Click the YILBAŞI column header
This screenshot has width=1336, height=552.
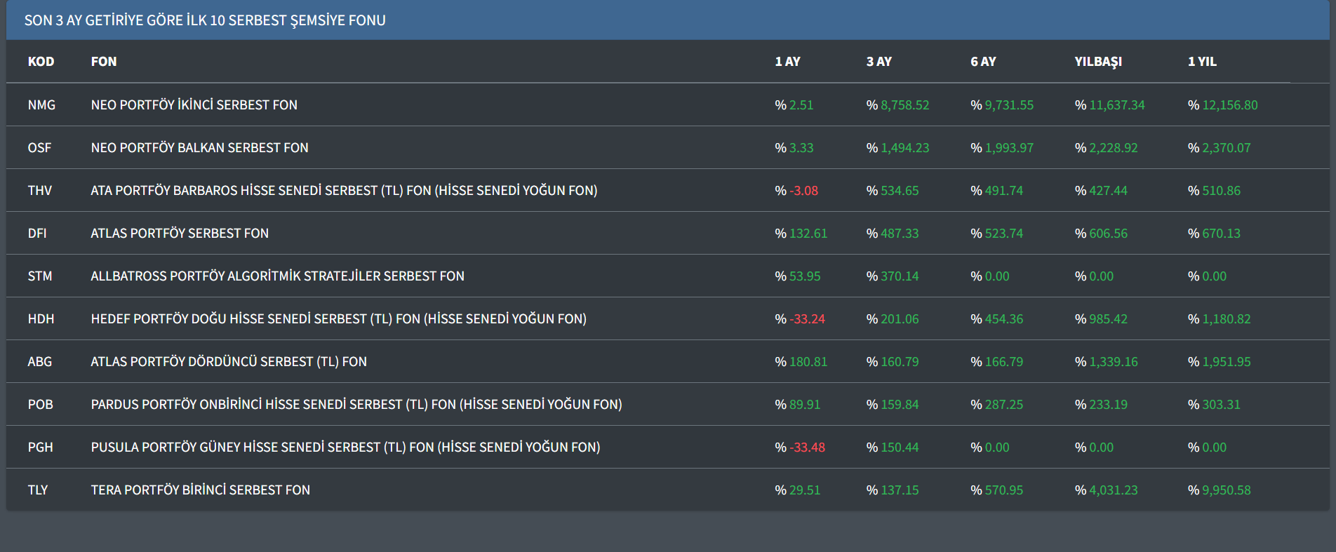pos(1098,62)
